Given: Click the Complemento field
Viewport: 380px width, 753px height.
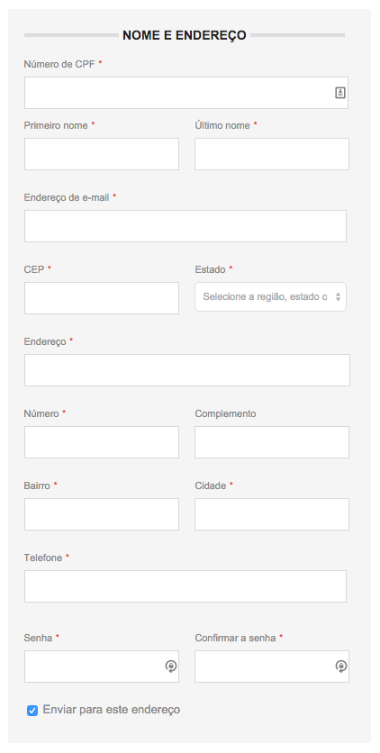Looking at the screenshot, I should [272, 442].
